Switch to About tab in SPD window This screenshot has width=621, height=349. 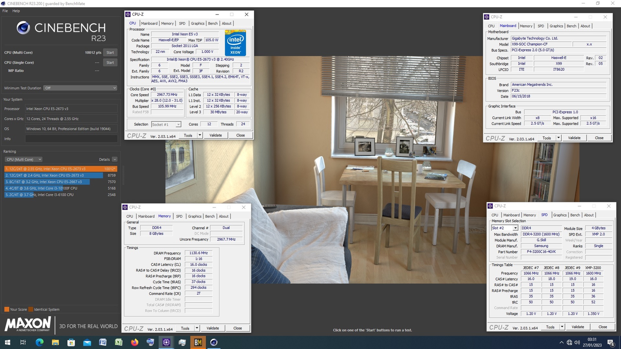[589, 215]
